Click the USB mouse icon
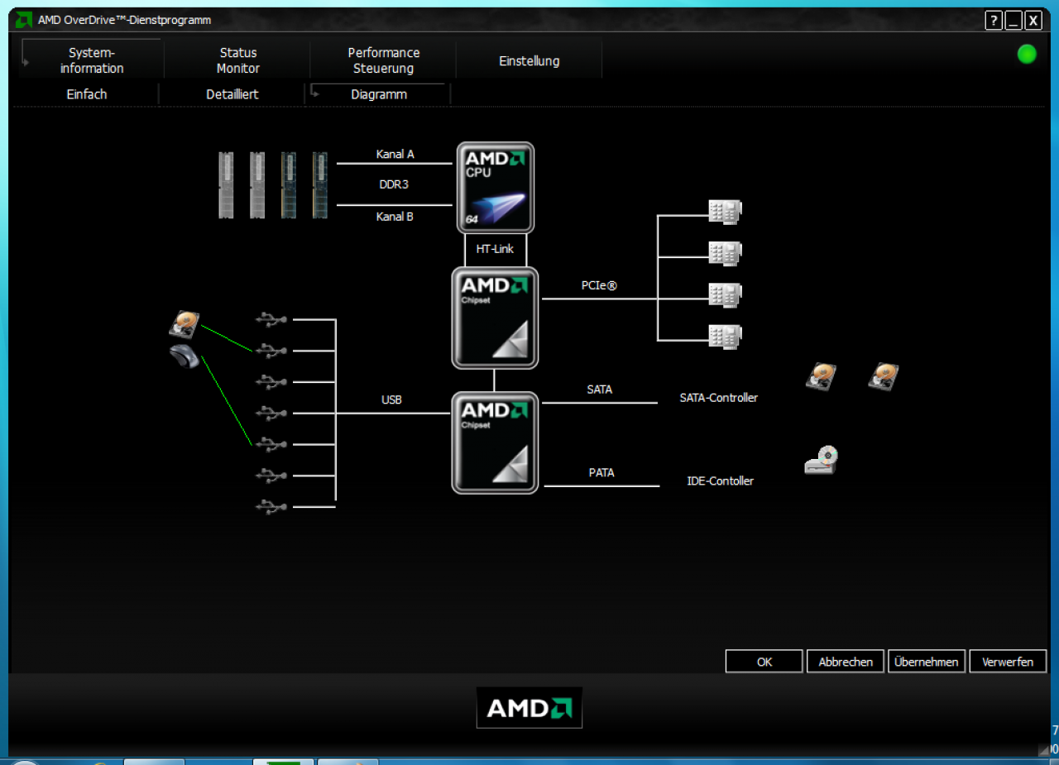This screenshot has height=765, width=1059. click(184, 356)
